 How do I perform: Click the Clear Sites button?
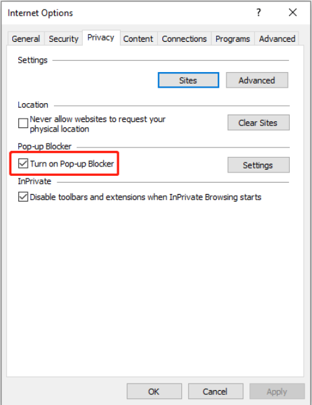(x=259, y=123)
